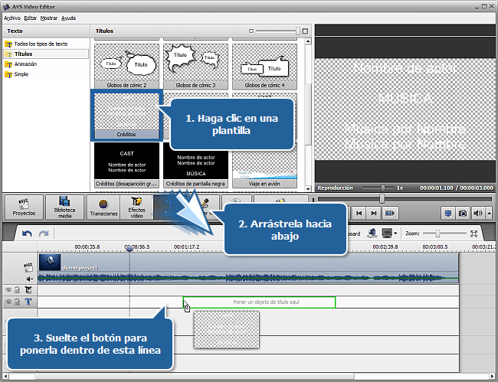
Task: Select the Simple text category
Action: 21,74
